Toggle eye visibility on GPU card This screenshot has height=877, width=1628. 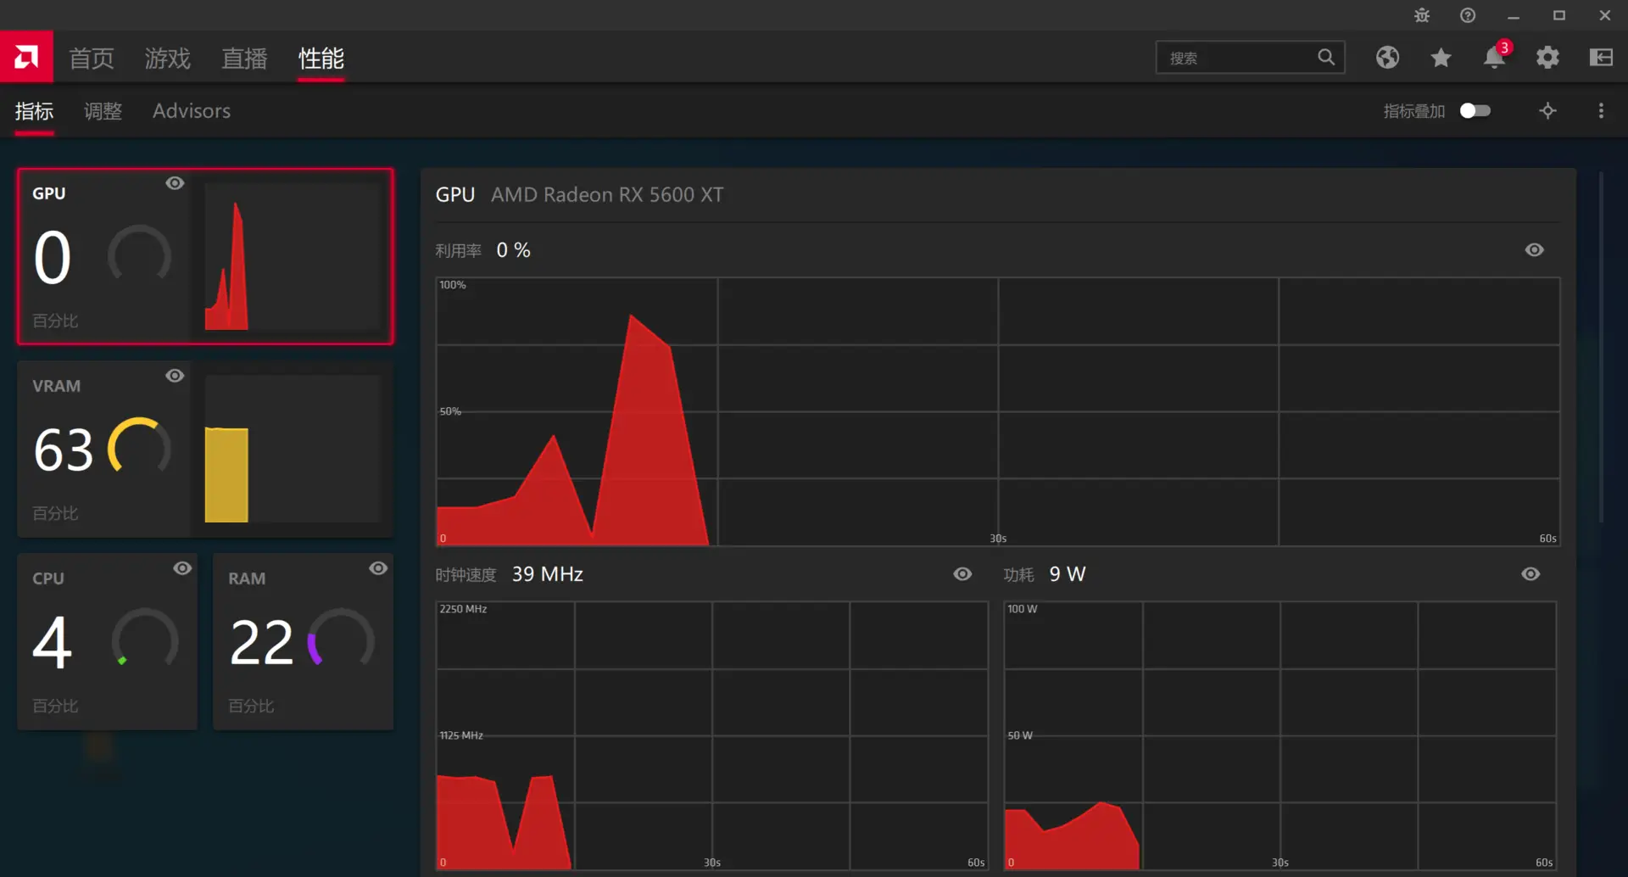(175, 183)
